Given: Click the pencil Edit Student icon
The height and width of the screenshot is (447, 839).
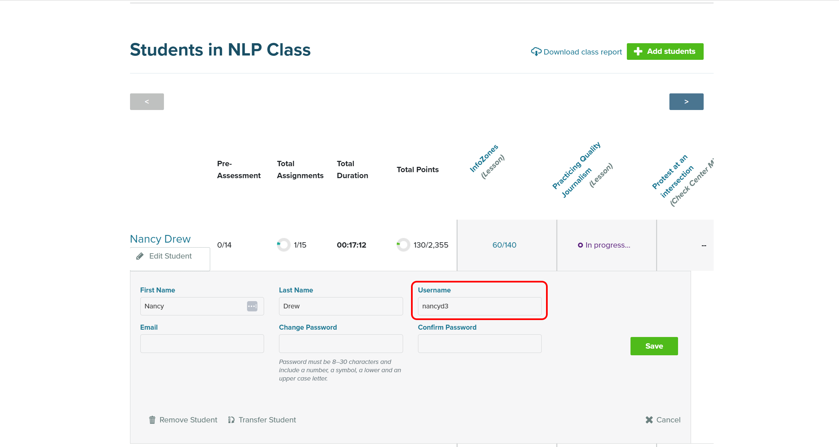Looking at the screenshot, I should (x=140, y=256).
